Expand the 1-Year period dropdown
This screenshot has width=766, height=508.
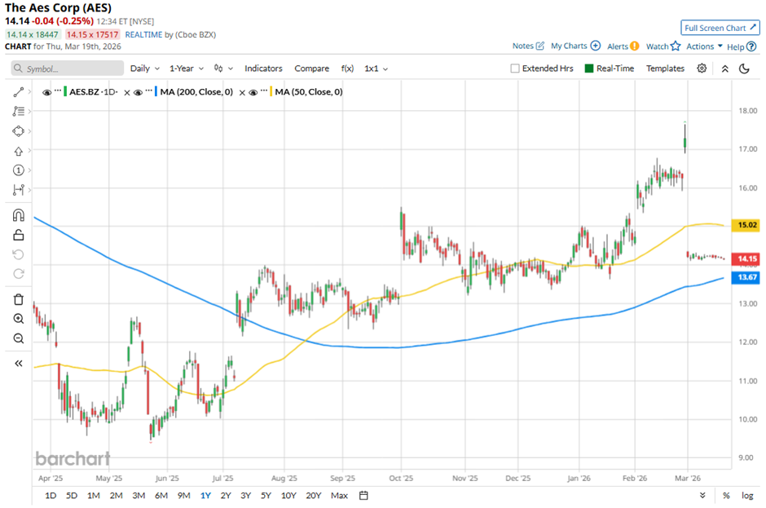(186, 68)
